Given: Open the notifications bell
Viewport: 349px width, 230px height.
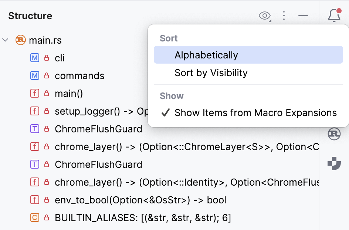Looking at the screenshot, I should [334, 16].
